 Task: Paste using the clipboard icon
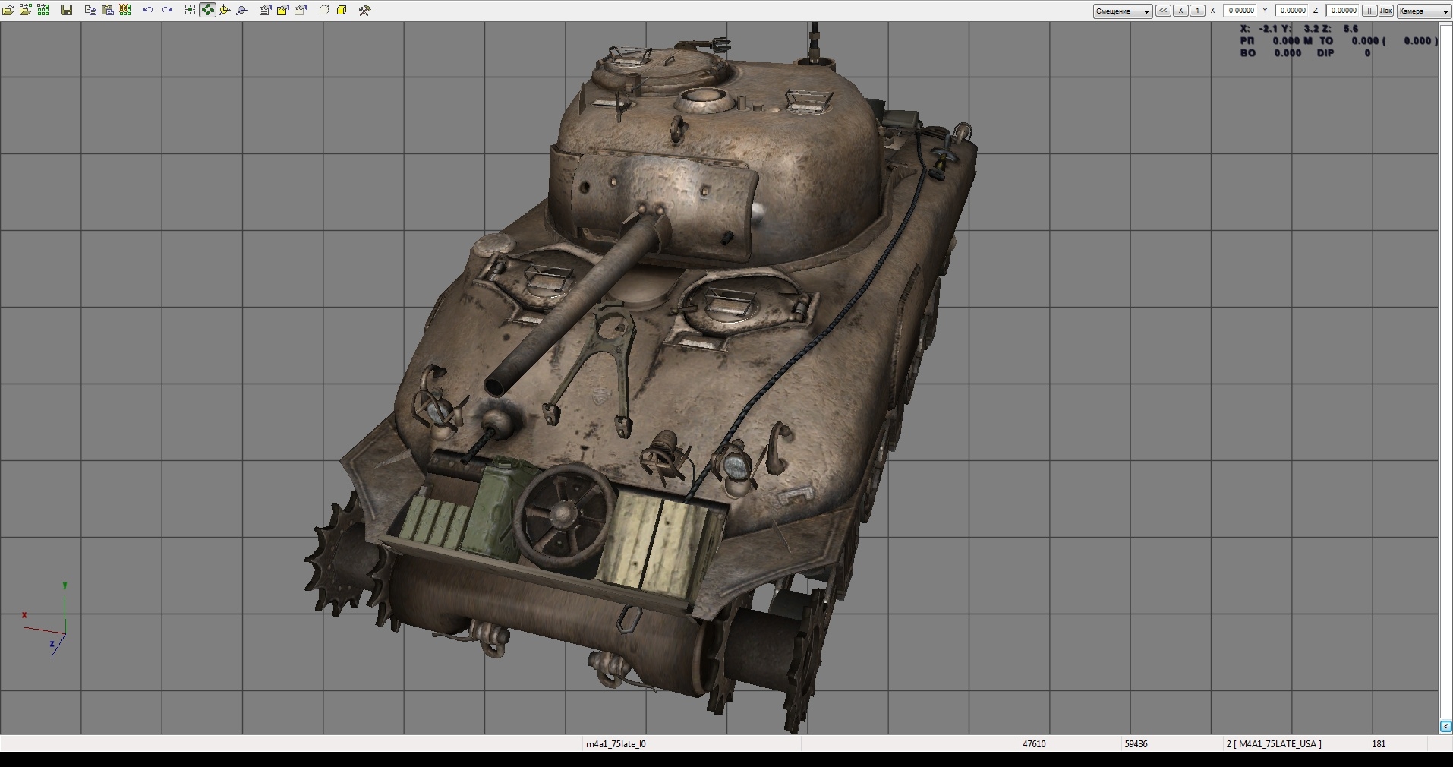pos(108,10)
